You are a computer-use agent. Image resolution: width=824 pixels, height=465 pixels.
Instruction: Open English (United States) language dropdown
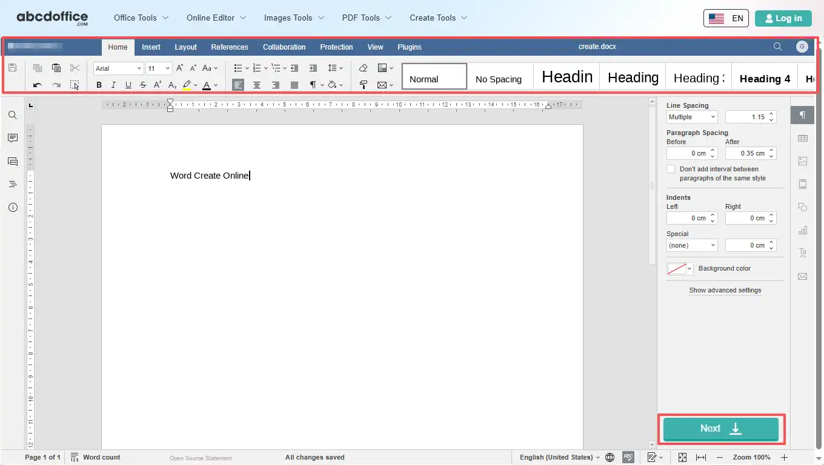pos(560,457)
